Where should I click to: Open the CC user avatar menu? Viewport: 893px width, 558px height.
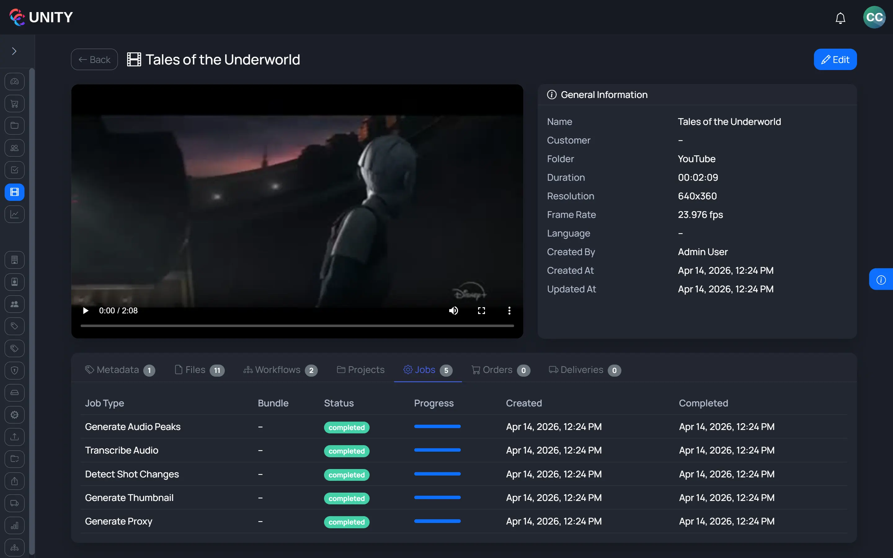pyautogui.click(x=874, y=17)
